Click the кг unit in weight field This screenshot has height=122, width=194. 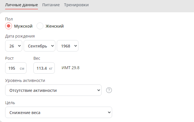(51, 69)
